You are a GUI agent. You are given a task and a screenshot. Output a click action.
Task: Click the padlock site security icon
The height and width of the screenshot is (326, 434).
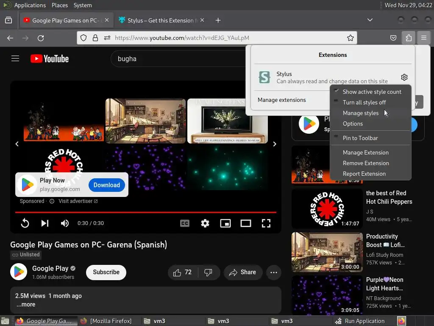[95, 38]
